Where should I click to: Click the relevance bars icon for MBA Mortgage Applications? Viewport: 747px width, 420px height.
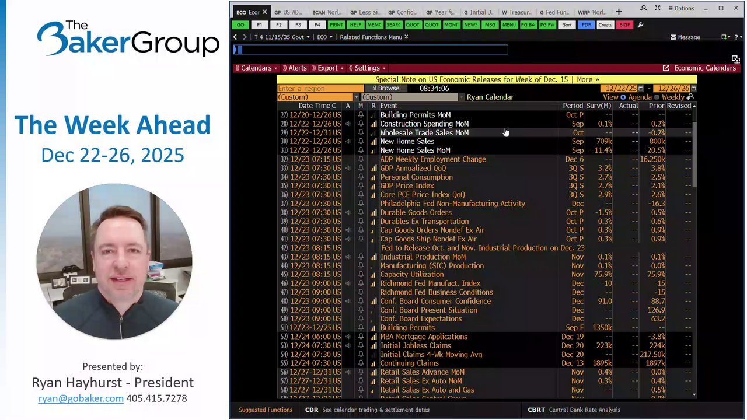point(373,337)
